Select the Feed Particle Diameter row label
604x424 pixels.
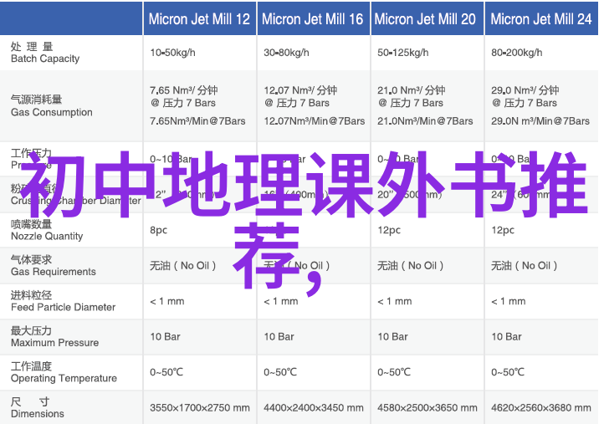point(63,301)
